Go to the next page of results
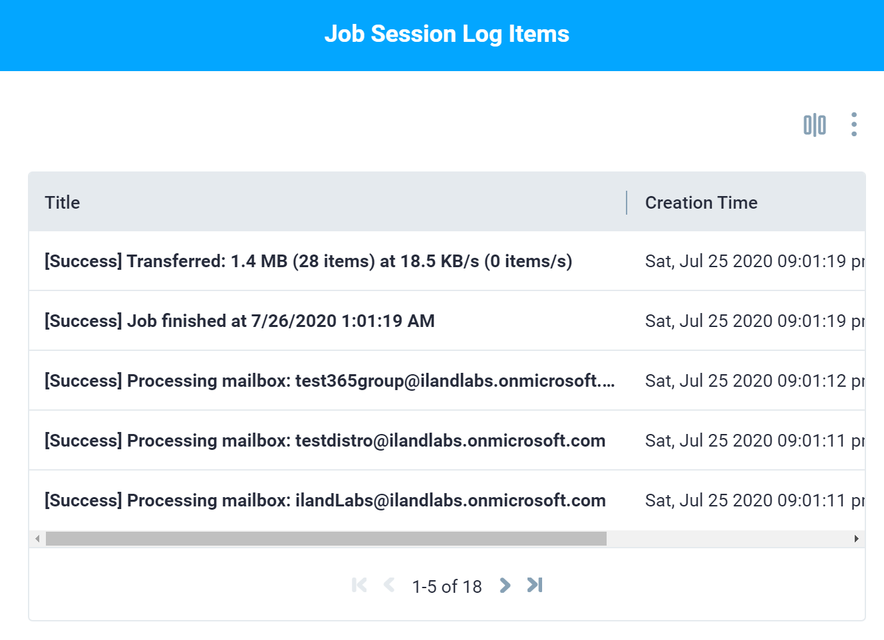This screenshot has width=884, height=640. pyautogui.click(x=505, y=585)
